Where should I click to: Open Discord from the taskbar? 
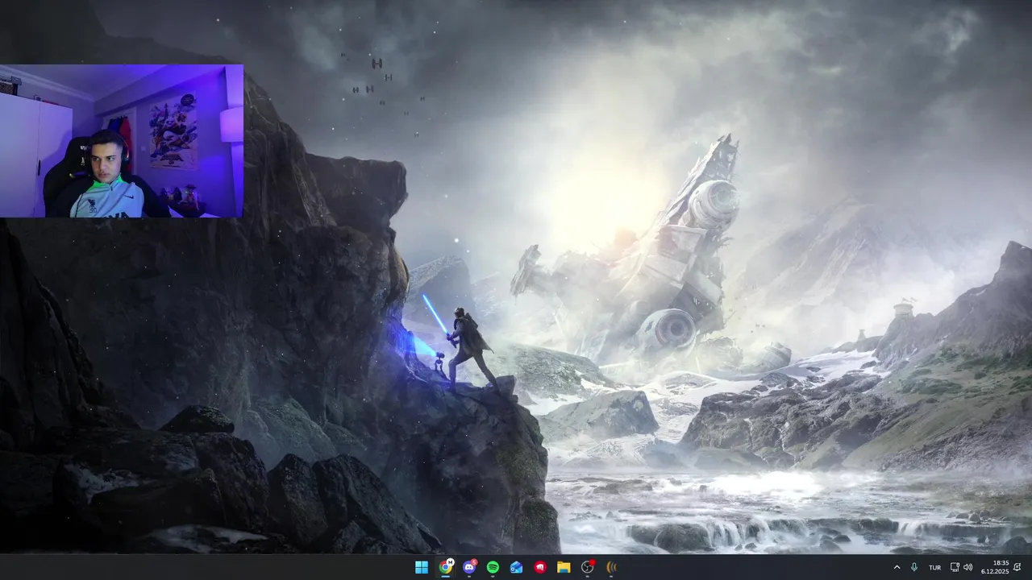pyautogui.click(x=469, y=567)
